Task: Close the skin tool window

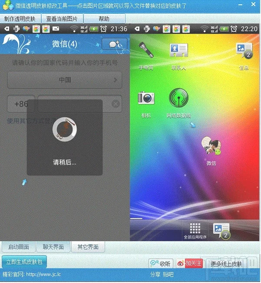Action: tap(253, 4)
